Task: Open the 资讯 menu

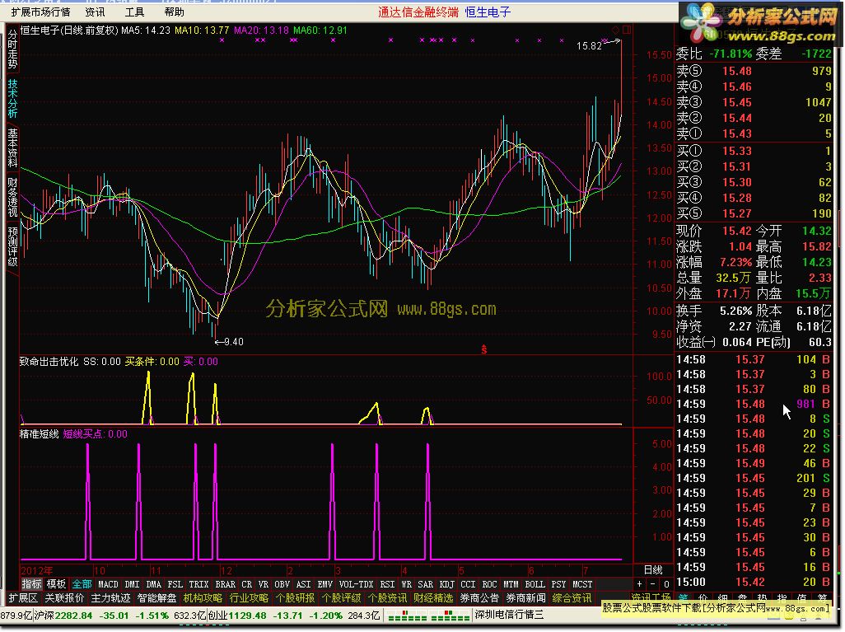Action: (96, 12)
